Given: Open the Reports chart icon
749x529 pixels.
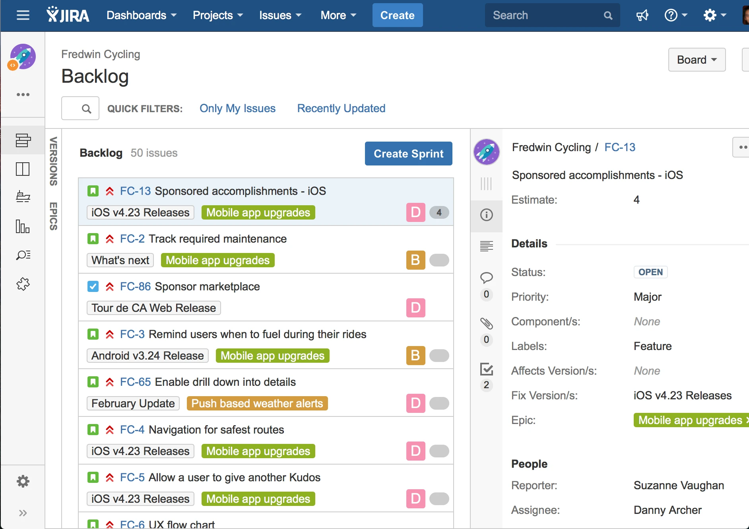Looking at the screenshot, I should (x=23, y=226).
